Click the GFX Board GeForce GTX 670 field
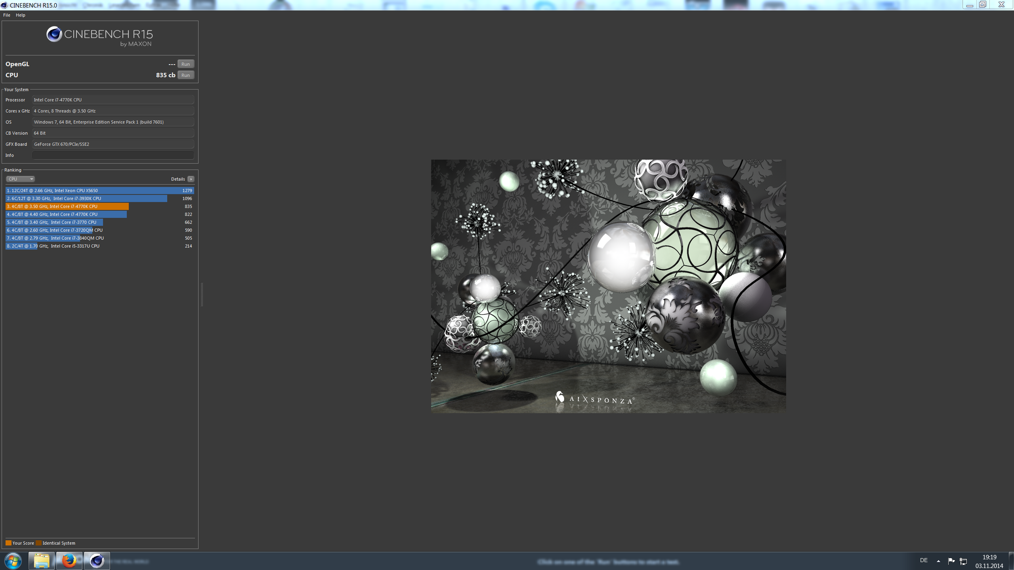The width and height of the screenshot is (1014, 570). point(113,144)
